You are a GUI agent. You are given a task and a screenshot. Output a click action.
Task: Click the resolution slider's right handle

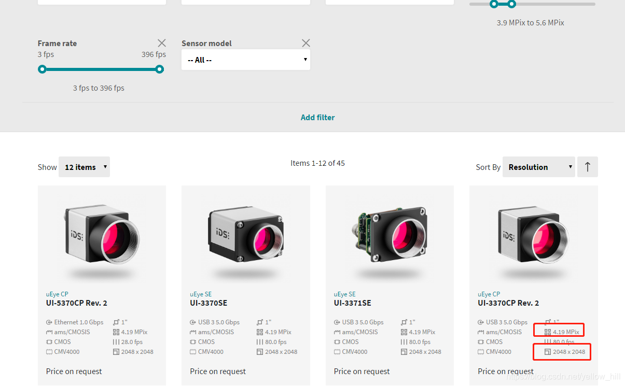(x=512, y=4)
